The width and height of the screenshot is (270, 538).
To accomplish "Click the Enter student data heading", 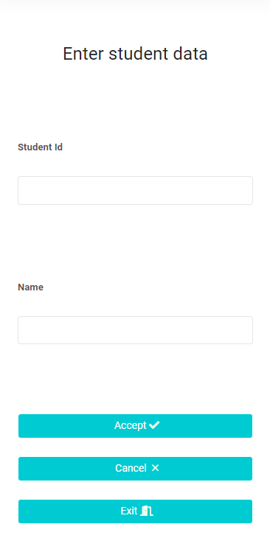I will pyautogui.click(x=135, y=54).
